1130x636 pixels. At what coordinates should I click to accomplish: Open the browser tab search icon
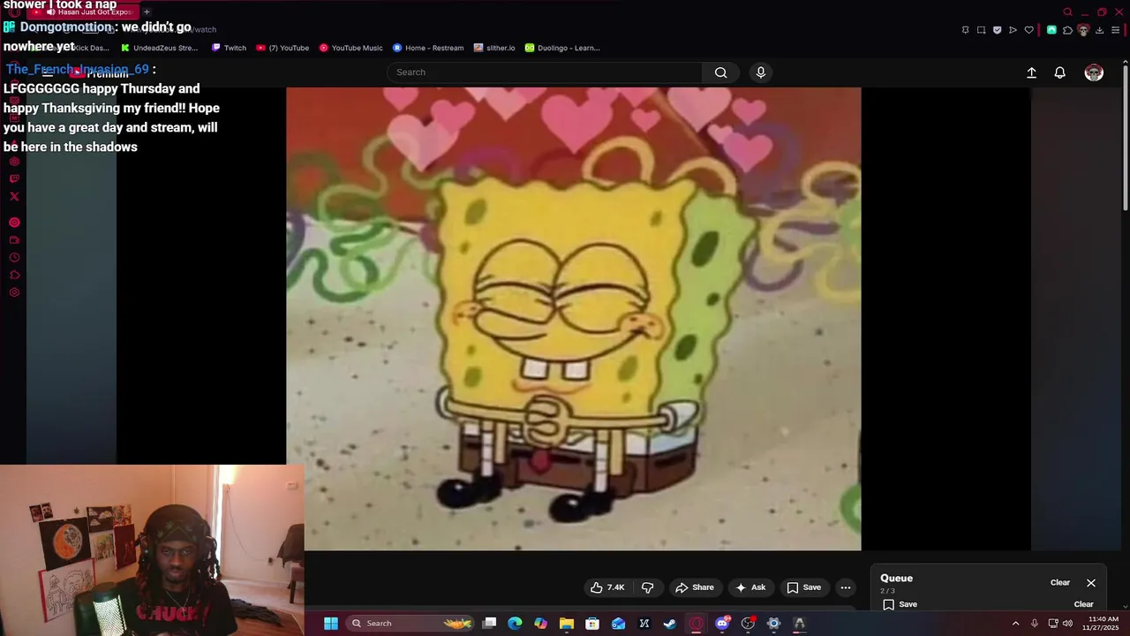[x=1067, y=12]
